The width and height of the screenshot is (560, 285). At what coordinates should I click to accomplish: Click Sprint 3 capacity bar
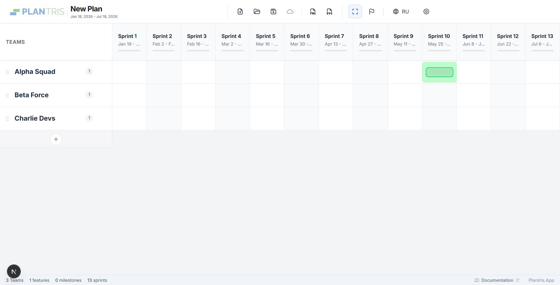click(198, 51)
